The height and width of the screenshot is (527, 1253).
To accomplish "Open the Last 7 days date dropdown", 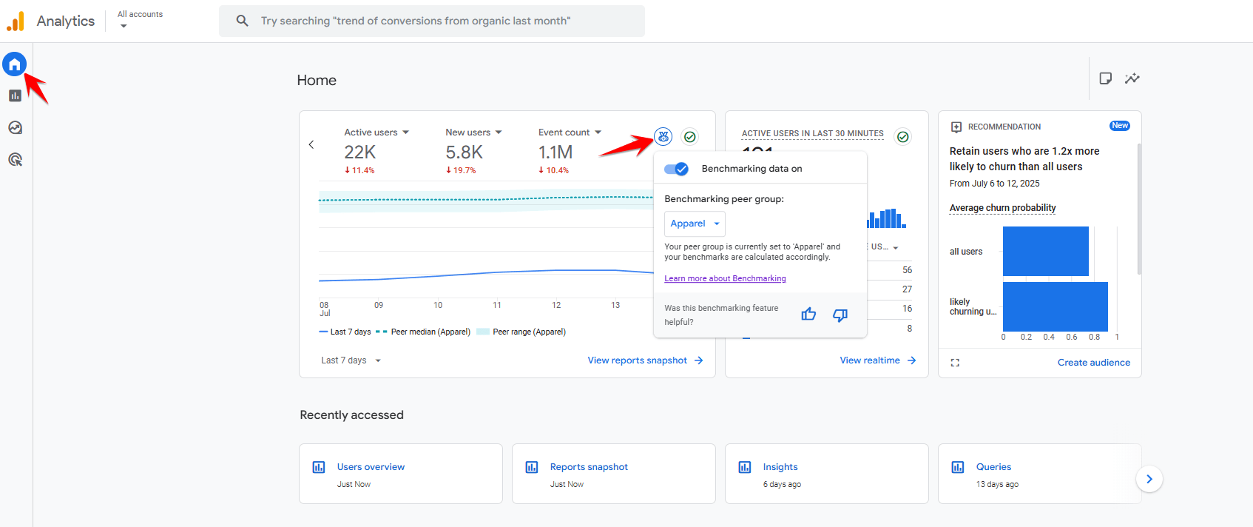I will click(351, 360).
